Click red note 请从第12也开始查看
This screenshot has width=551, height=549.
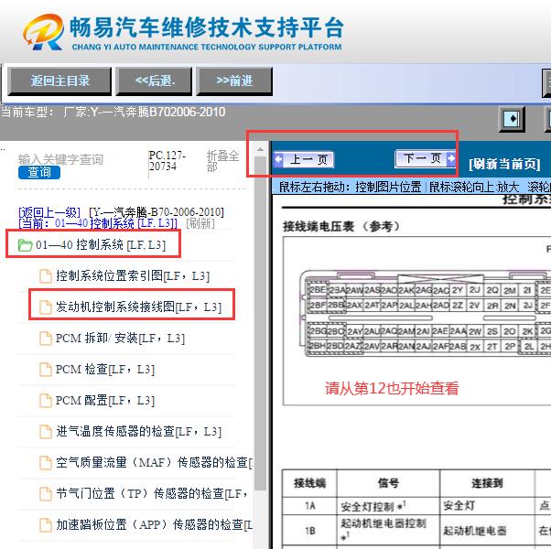392,389
